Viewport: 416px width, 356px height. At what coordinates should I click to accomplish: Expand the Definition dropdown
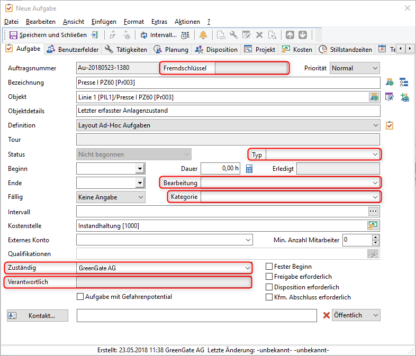tap(375, 125)
